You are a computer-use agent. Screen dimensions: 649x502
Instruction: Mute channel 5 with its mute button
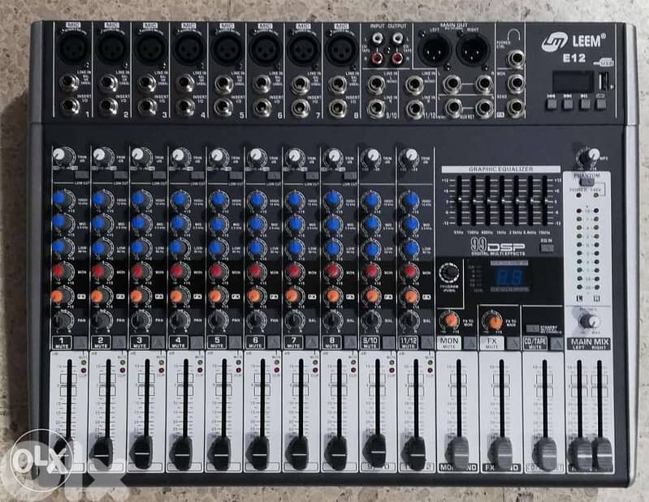(235, 342)
